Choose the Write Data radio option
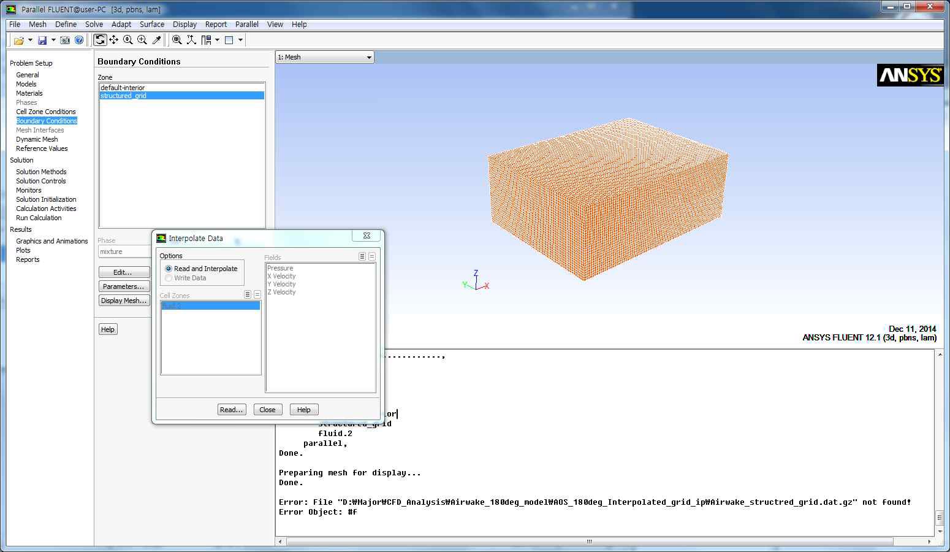Viewport: 950px width, 552px height. click(169, 278)
